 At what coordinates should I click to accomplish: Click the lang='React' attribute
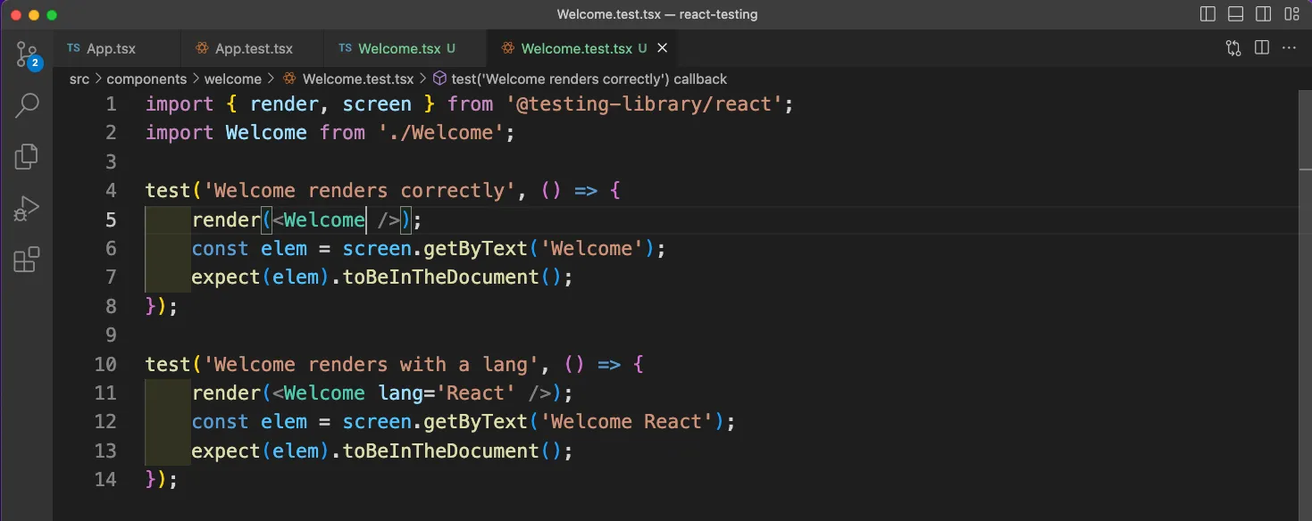click(x=447, y=393)
